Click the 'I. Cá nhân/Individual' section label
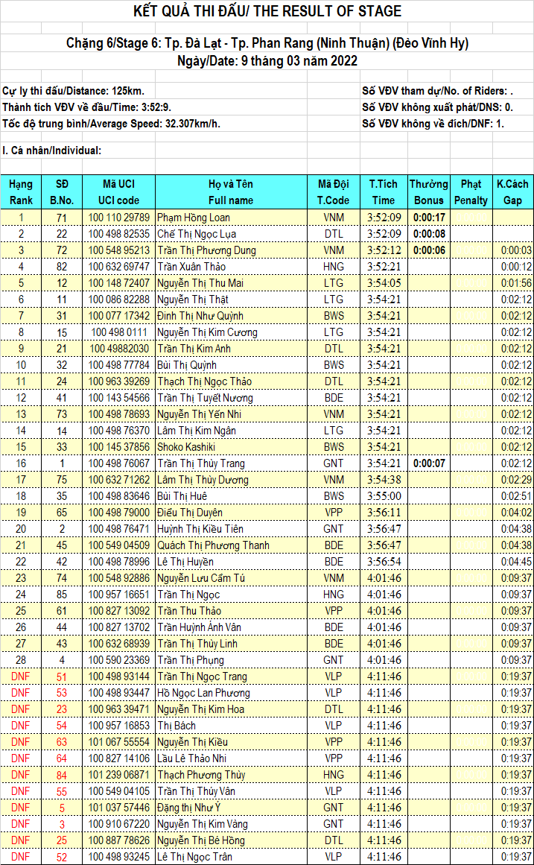Screen dimensions: 534x865 (x=52, y=150)
